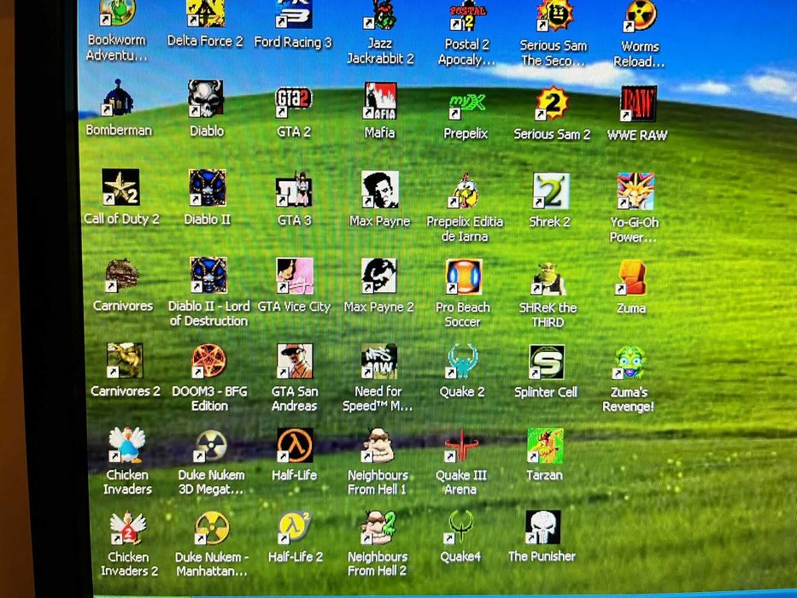Viewport: 797px width, 598px height.
Task: Open Jazz Jackrabbit 2 shortcut
Action: coord(380,15)
